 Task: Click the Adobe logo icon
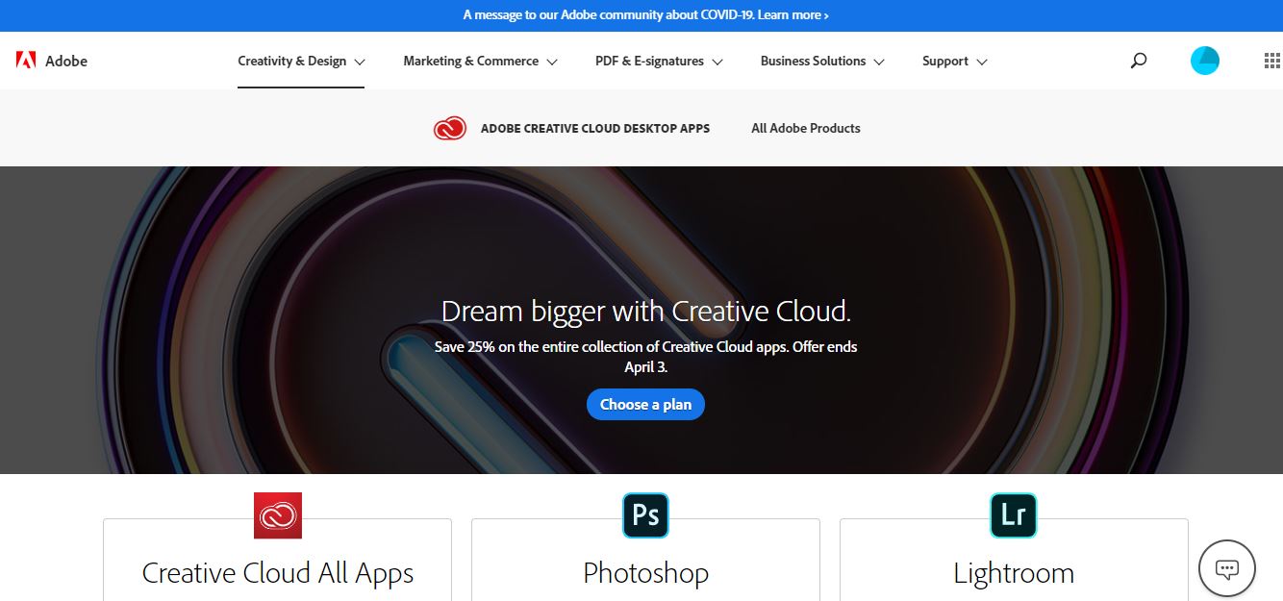pos(26,61)
